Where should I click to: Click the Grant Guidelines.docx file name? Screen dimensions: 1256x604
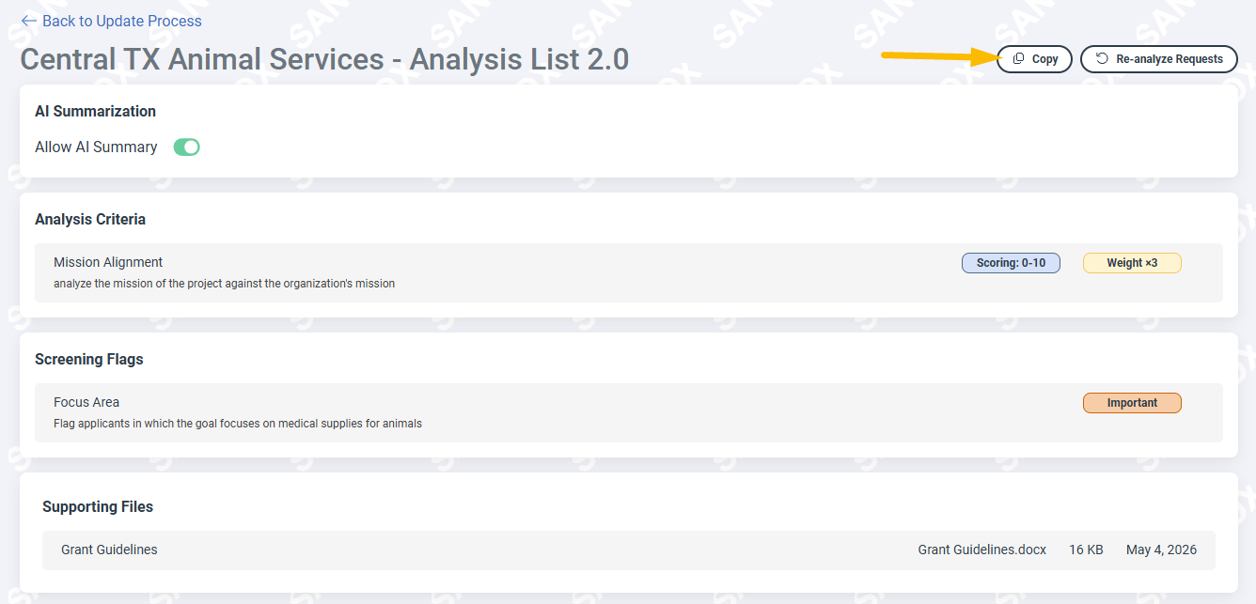982,550
